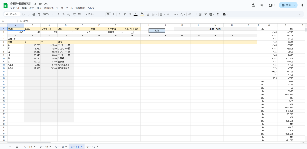Open share options dropdown arrow
Image resolution: width=307 pixels, height=149 pixels.
tap(295, 5)
